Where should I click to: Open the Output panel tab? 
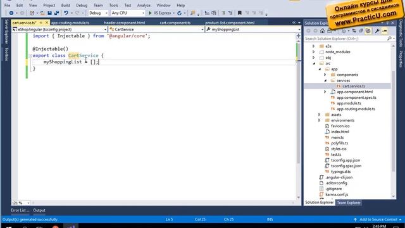point(39,210)
